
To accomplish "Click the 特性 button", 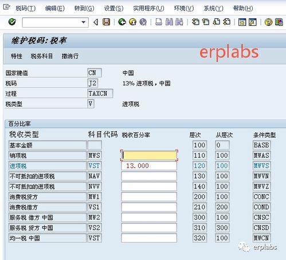I will [x=17, y=56].
